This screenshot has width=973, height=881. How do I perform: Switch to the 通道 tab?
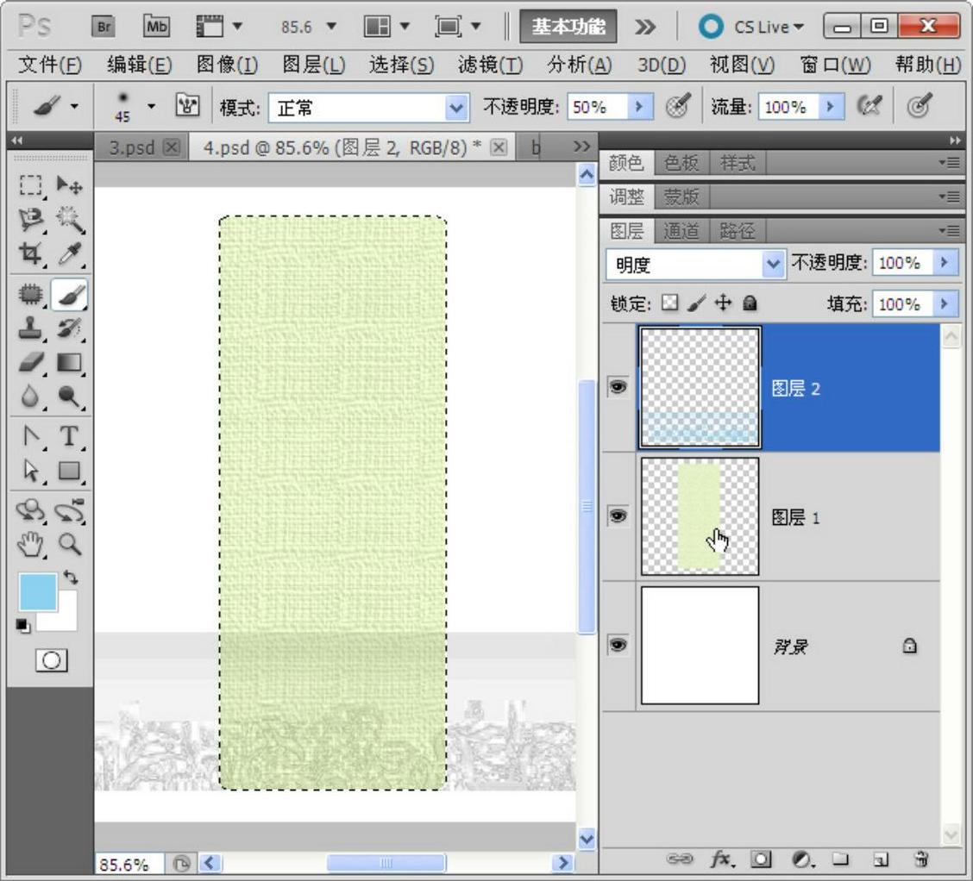click(x=681, y=230)
